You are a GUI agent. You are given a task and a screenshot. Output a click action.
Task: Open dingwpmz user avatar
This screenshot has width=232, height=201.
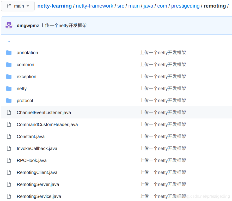[x=9, y=26]
